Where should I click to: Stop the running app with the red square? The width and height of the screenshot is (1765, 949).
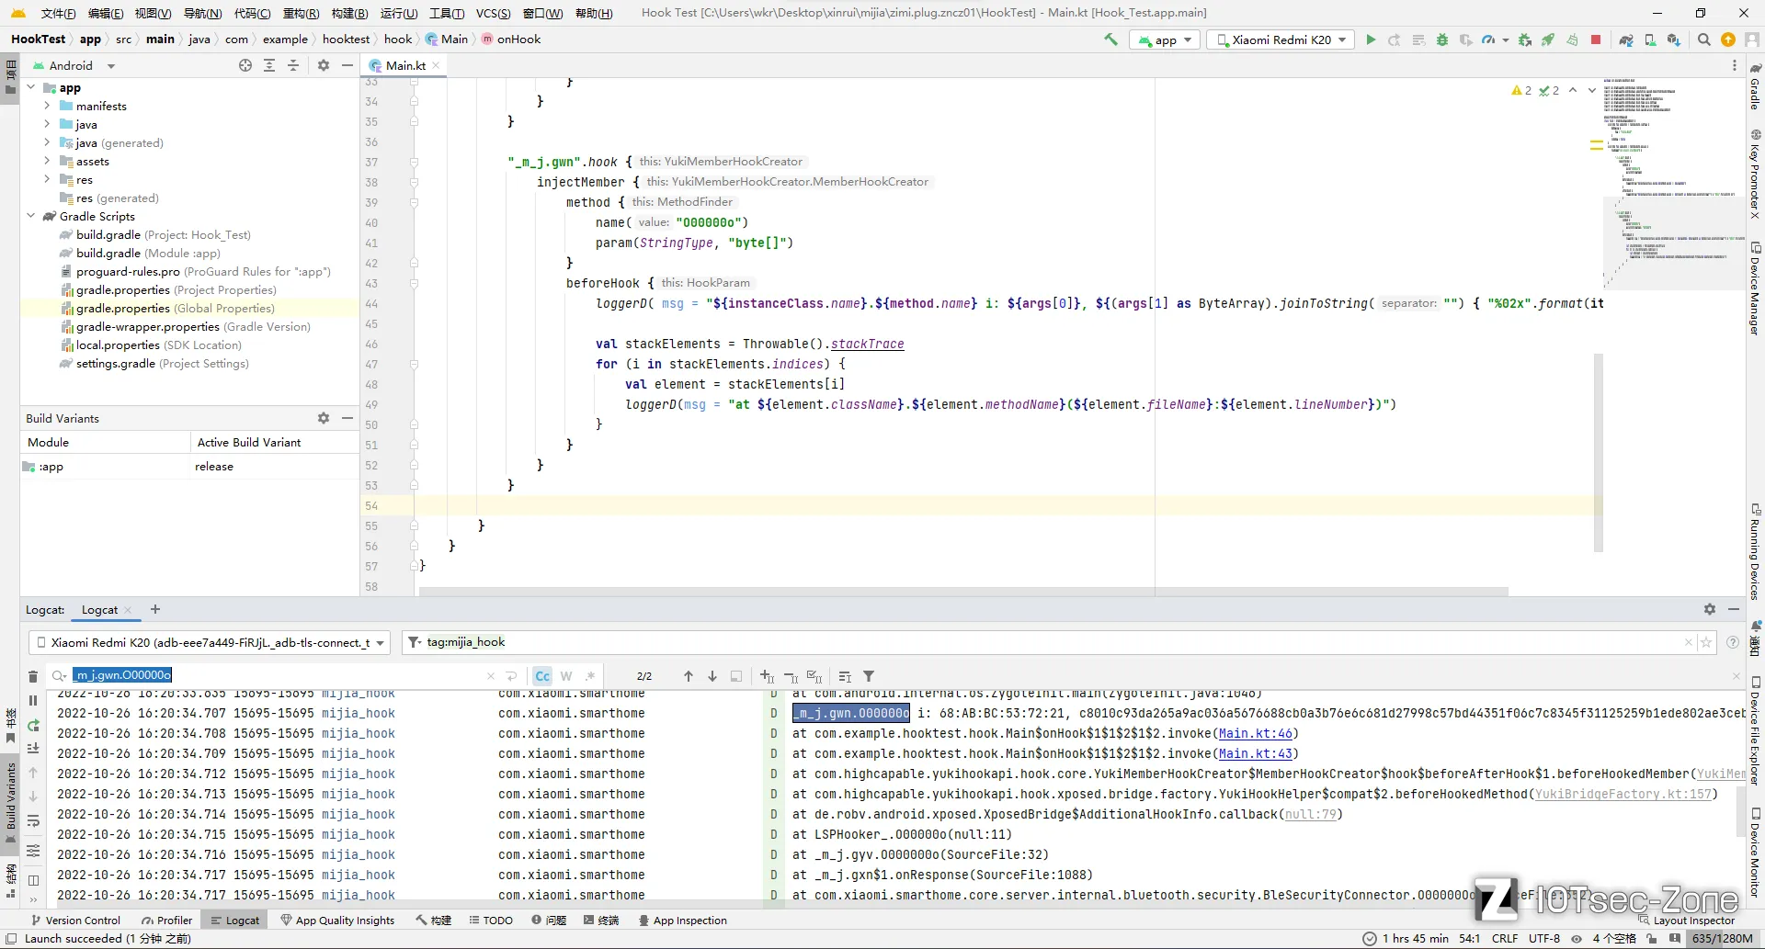[x=1596, y=40]
